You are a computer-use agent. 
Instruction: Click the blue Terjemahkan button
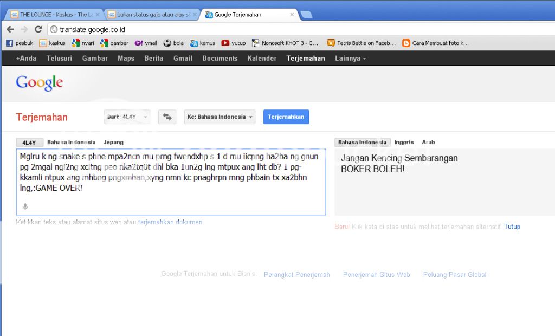(286, 117)
